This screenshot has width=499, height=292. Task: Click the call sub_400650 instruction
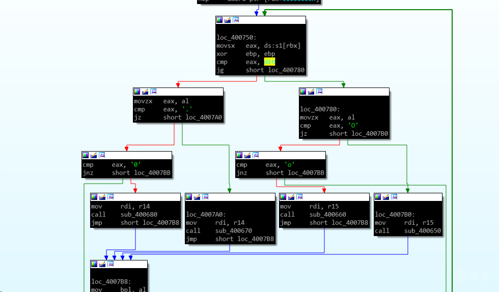click(408, 230)
